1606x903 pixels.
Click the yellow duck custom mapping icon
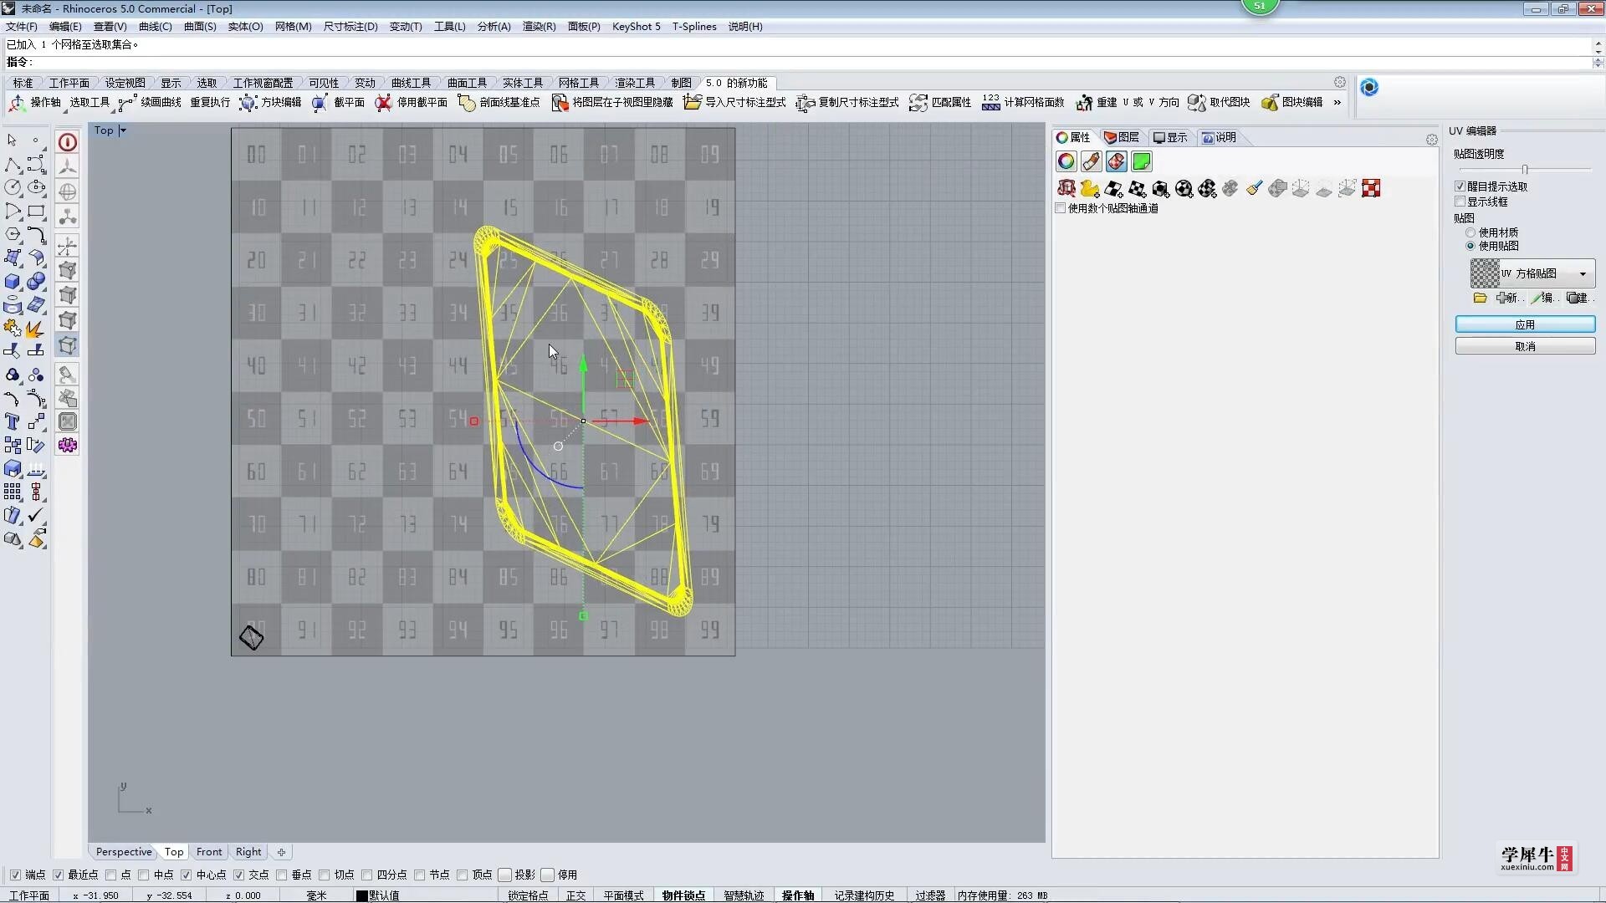coord(1090,188)
